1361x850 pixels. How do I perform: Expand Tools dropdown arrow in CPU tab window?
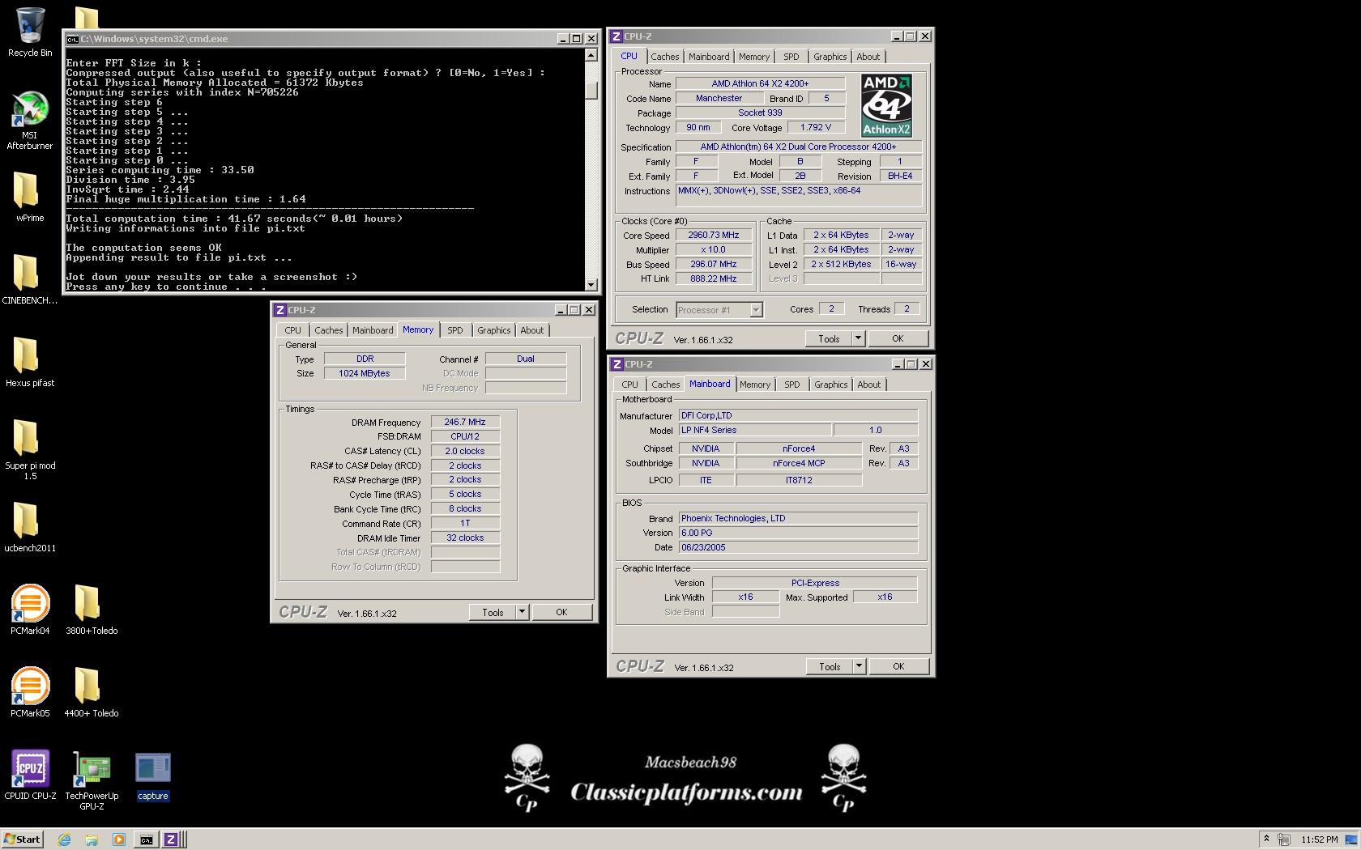[x=858, y=338]
